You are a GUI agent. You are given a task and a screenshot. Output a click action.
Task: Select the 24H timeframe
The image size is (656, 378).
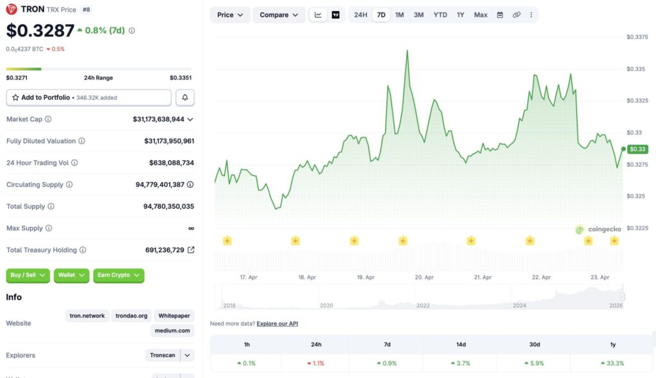tap(361, 15)
